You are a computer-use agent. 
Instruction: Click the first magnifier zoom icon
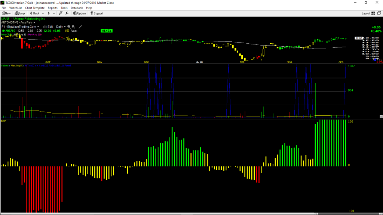coord(69,27)
